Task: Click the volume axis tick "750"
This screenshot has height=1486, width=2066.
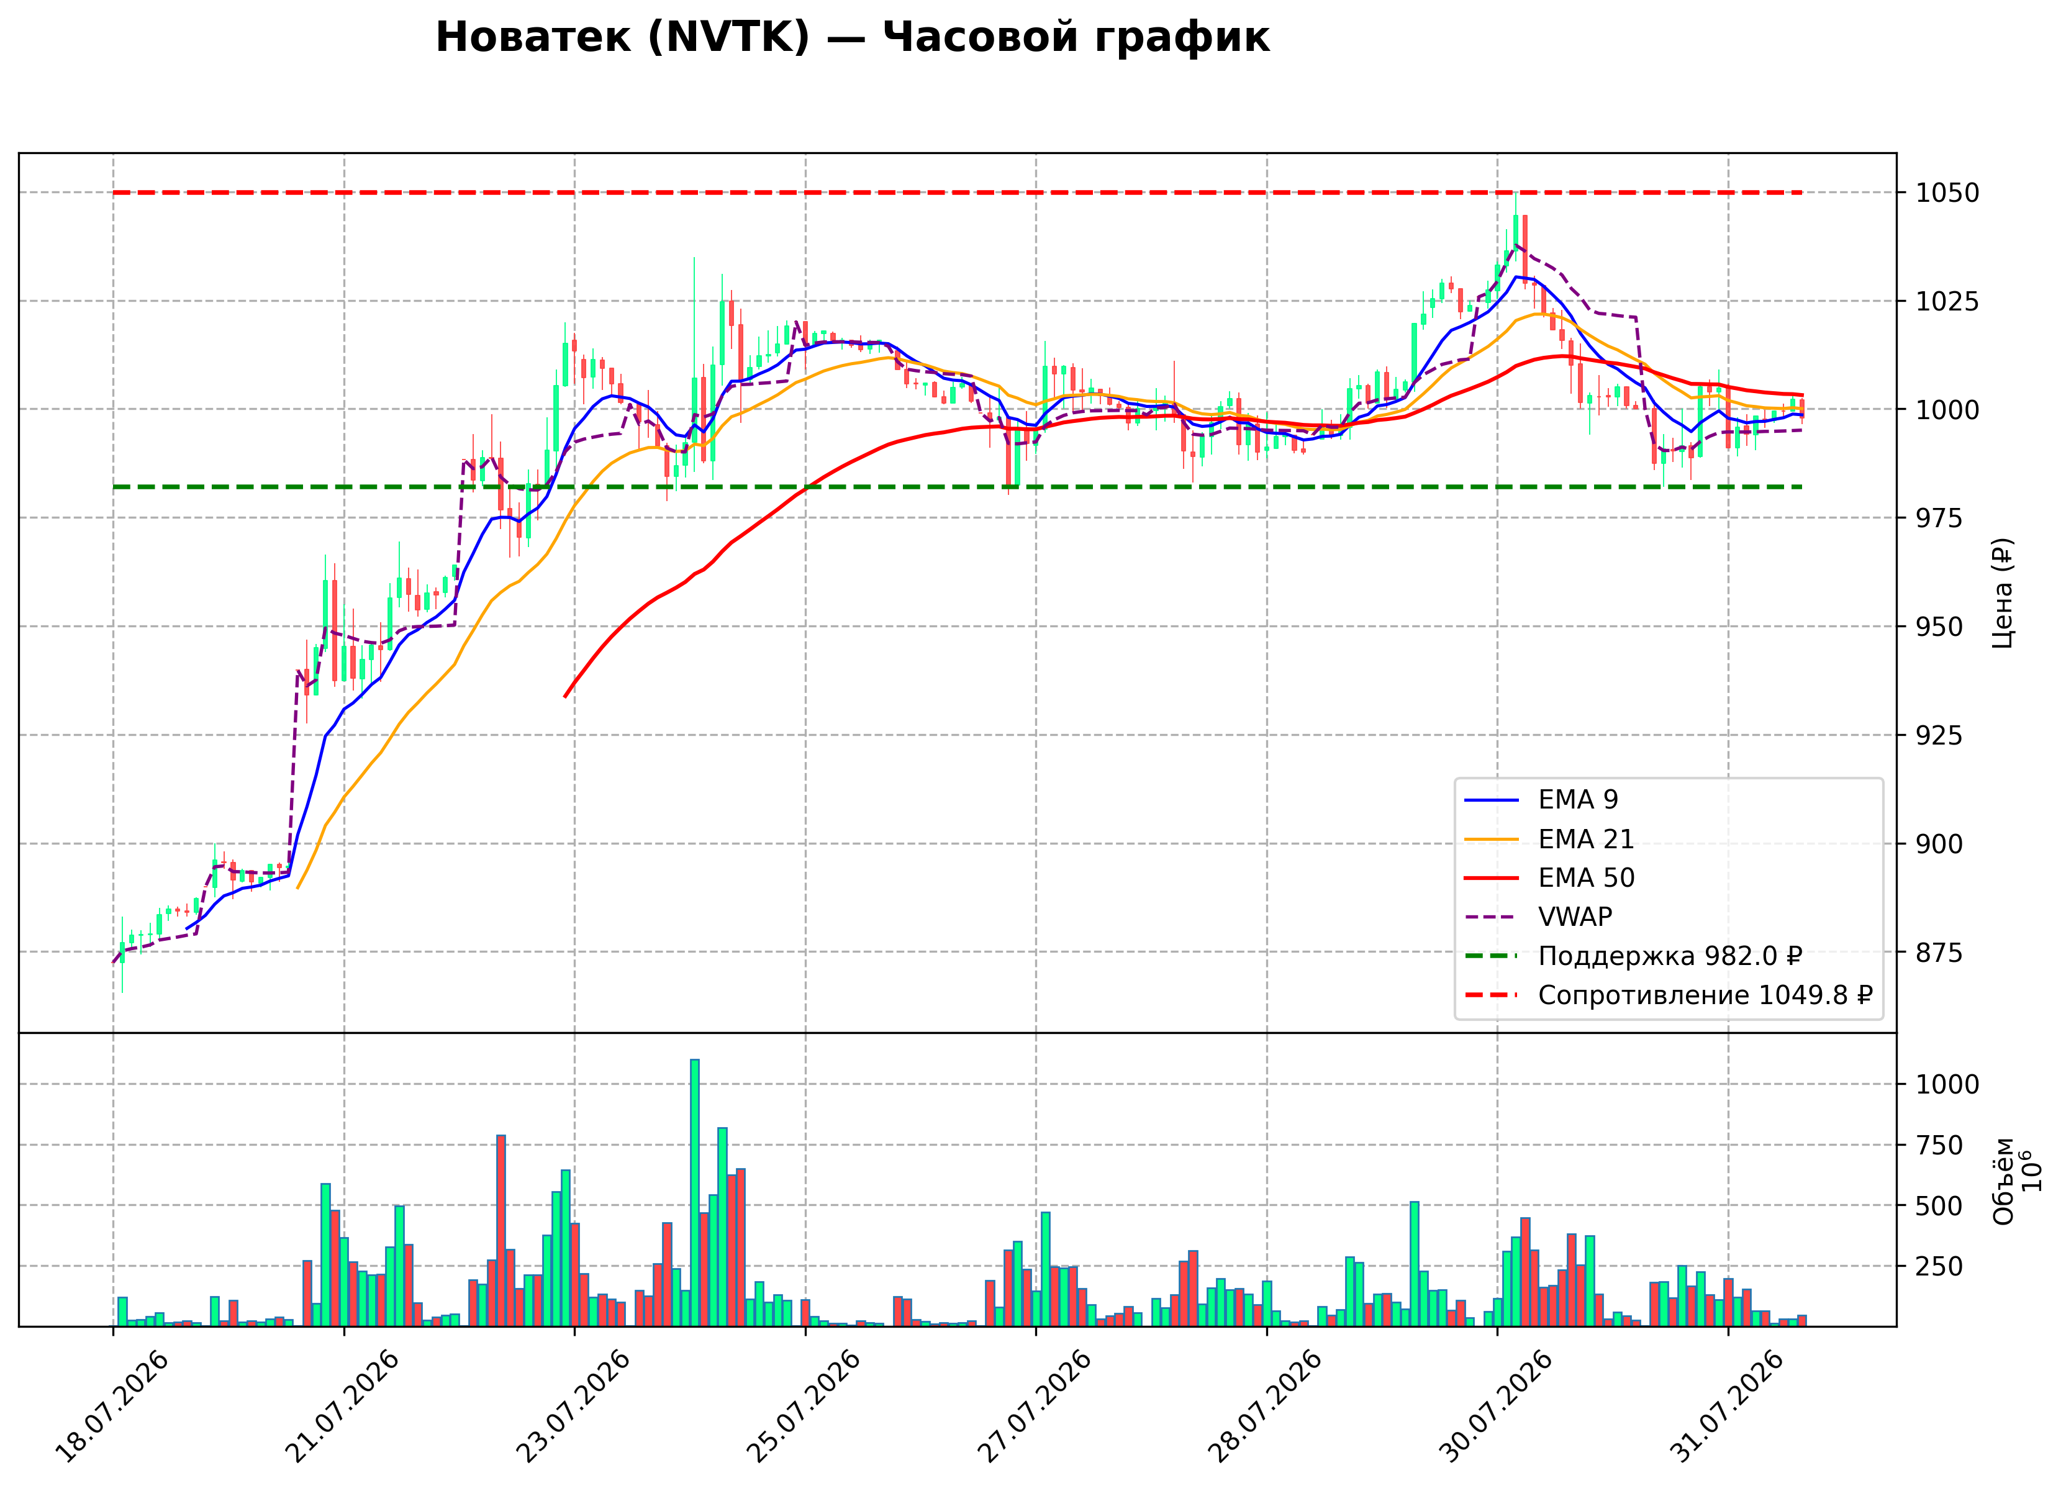Action: [x=1939, y=1145]
